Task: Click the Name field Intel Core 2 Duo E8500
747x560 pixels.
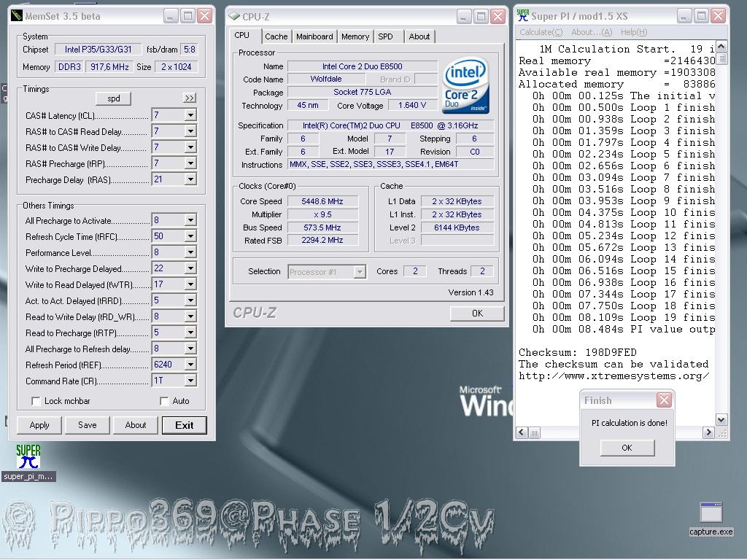Action: pos(362,66)
